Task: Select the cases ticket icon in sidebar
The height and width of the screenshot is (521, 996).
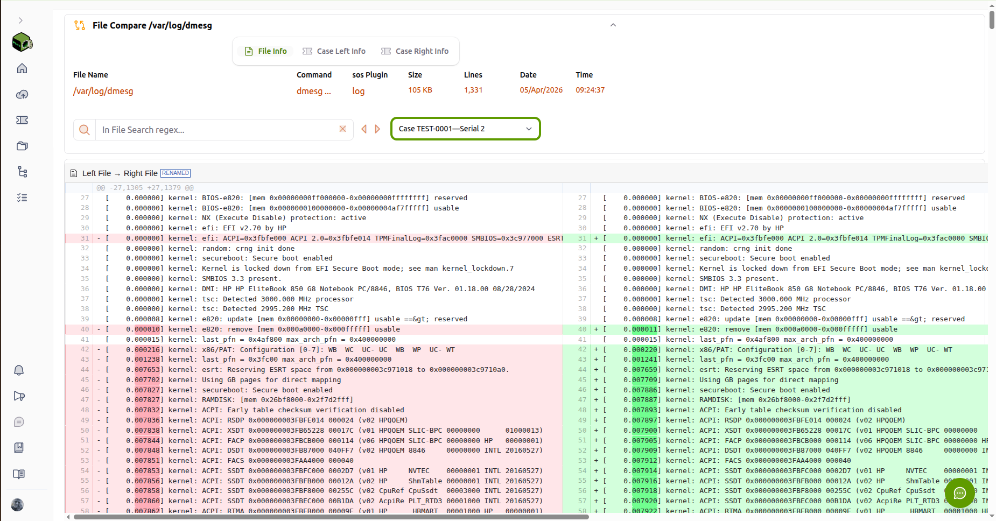Action: [x=22, y=120]
